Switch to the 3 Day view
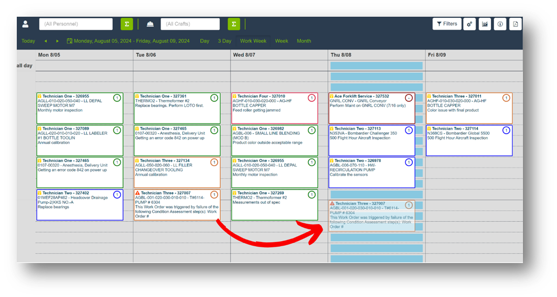 pyautogui.click(x=224, y=41)
